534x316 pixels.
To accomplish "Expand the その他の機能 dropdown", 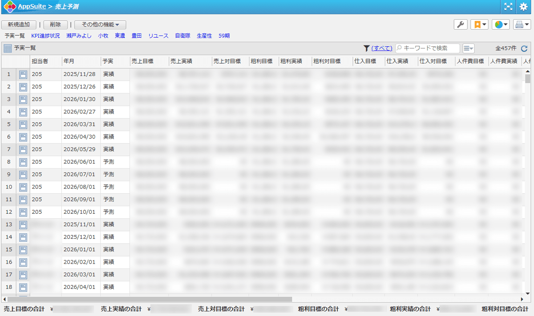I will click(100, 25).
